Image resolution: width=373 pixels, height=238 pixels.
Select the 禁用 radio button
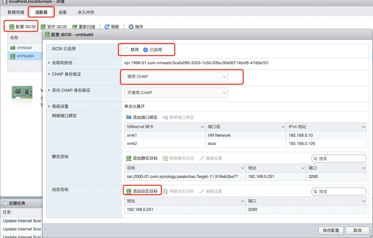126,50
